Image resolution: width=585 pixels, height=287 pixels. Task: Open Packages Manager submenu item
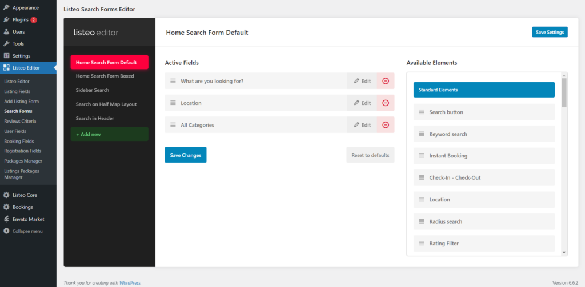click(x=23, y=161)
